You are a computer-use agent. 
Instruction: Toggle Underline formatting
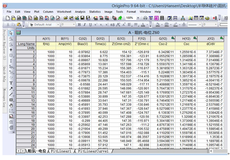coord(90,25)
